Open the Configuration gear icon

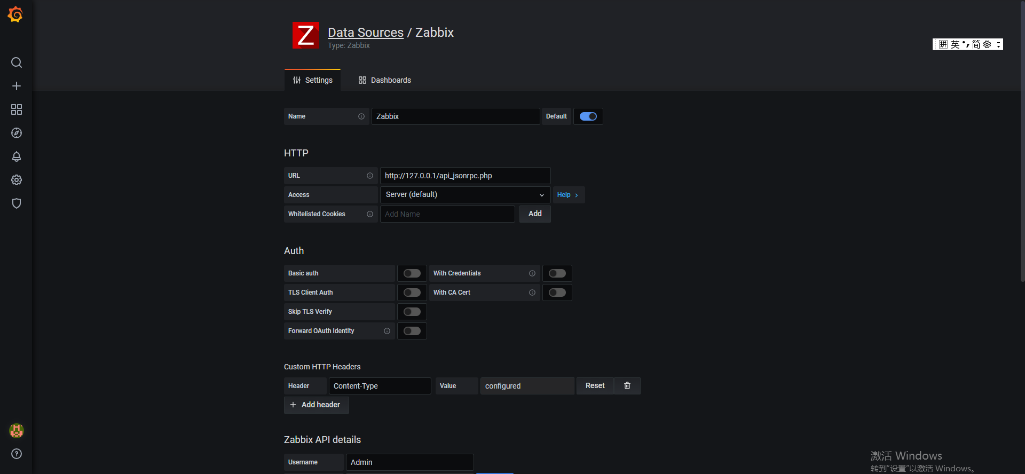tap(17, 180)
